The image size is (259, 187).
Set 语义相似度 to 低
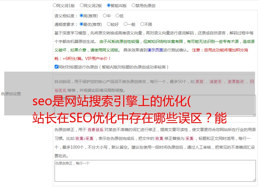[x=117, y=16]
